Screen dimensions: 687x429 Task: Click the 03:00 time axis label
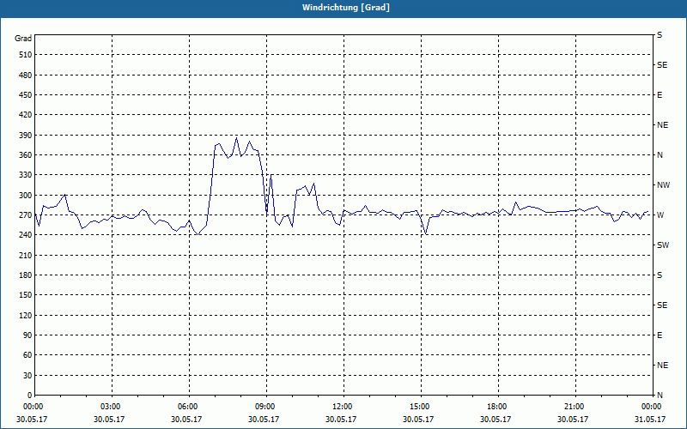click(112, 407)
